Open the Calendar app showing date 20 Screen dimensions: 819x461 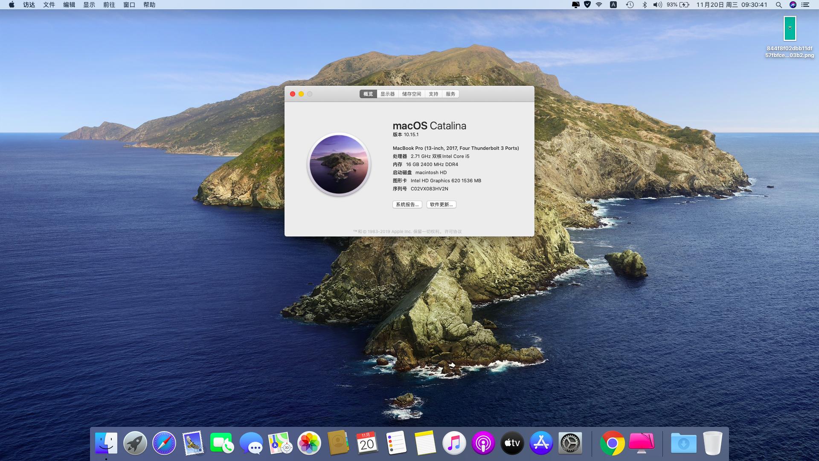pyautogui.click(x=367, y=443)
